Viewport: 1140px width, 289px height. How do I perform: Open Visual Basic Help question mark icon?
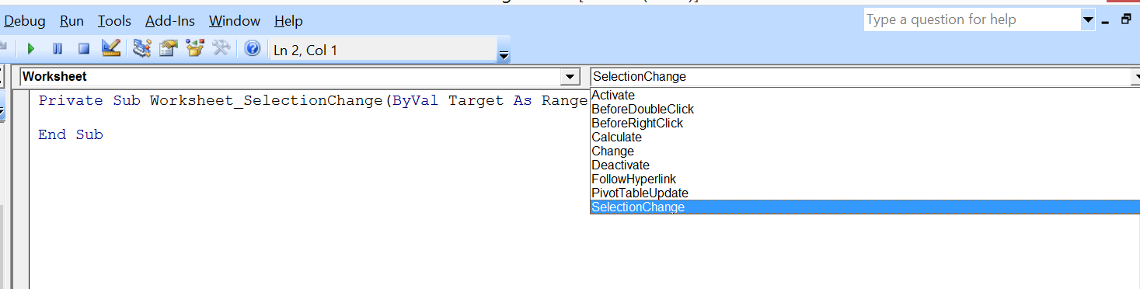point(252,49)
